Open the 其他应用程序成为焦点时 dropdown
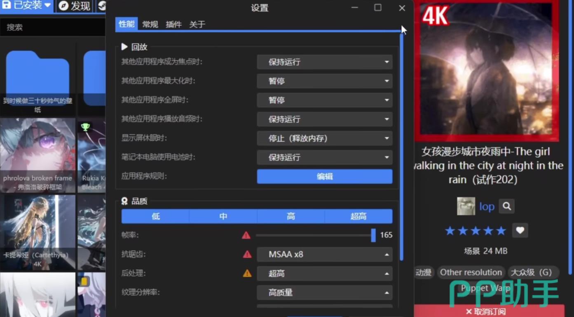Screen dimensions: 574x317 click(325, 62)
